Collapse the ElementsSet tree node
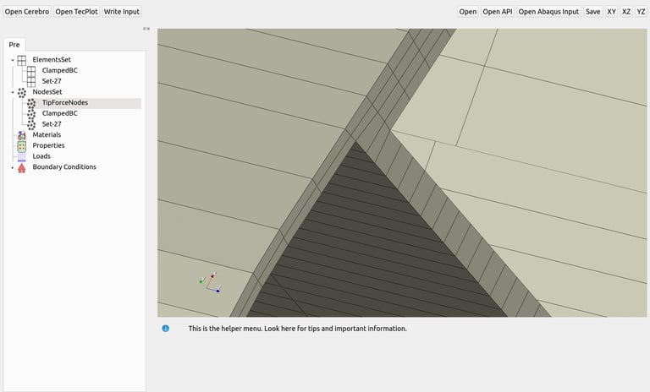The width and height of the screenshot is (650, 392). [13, 60]
